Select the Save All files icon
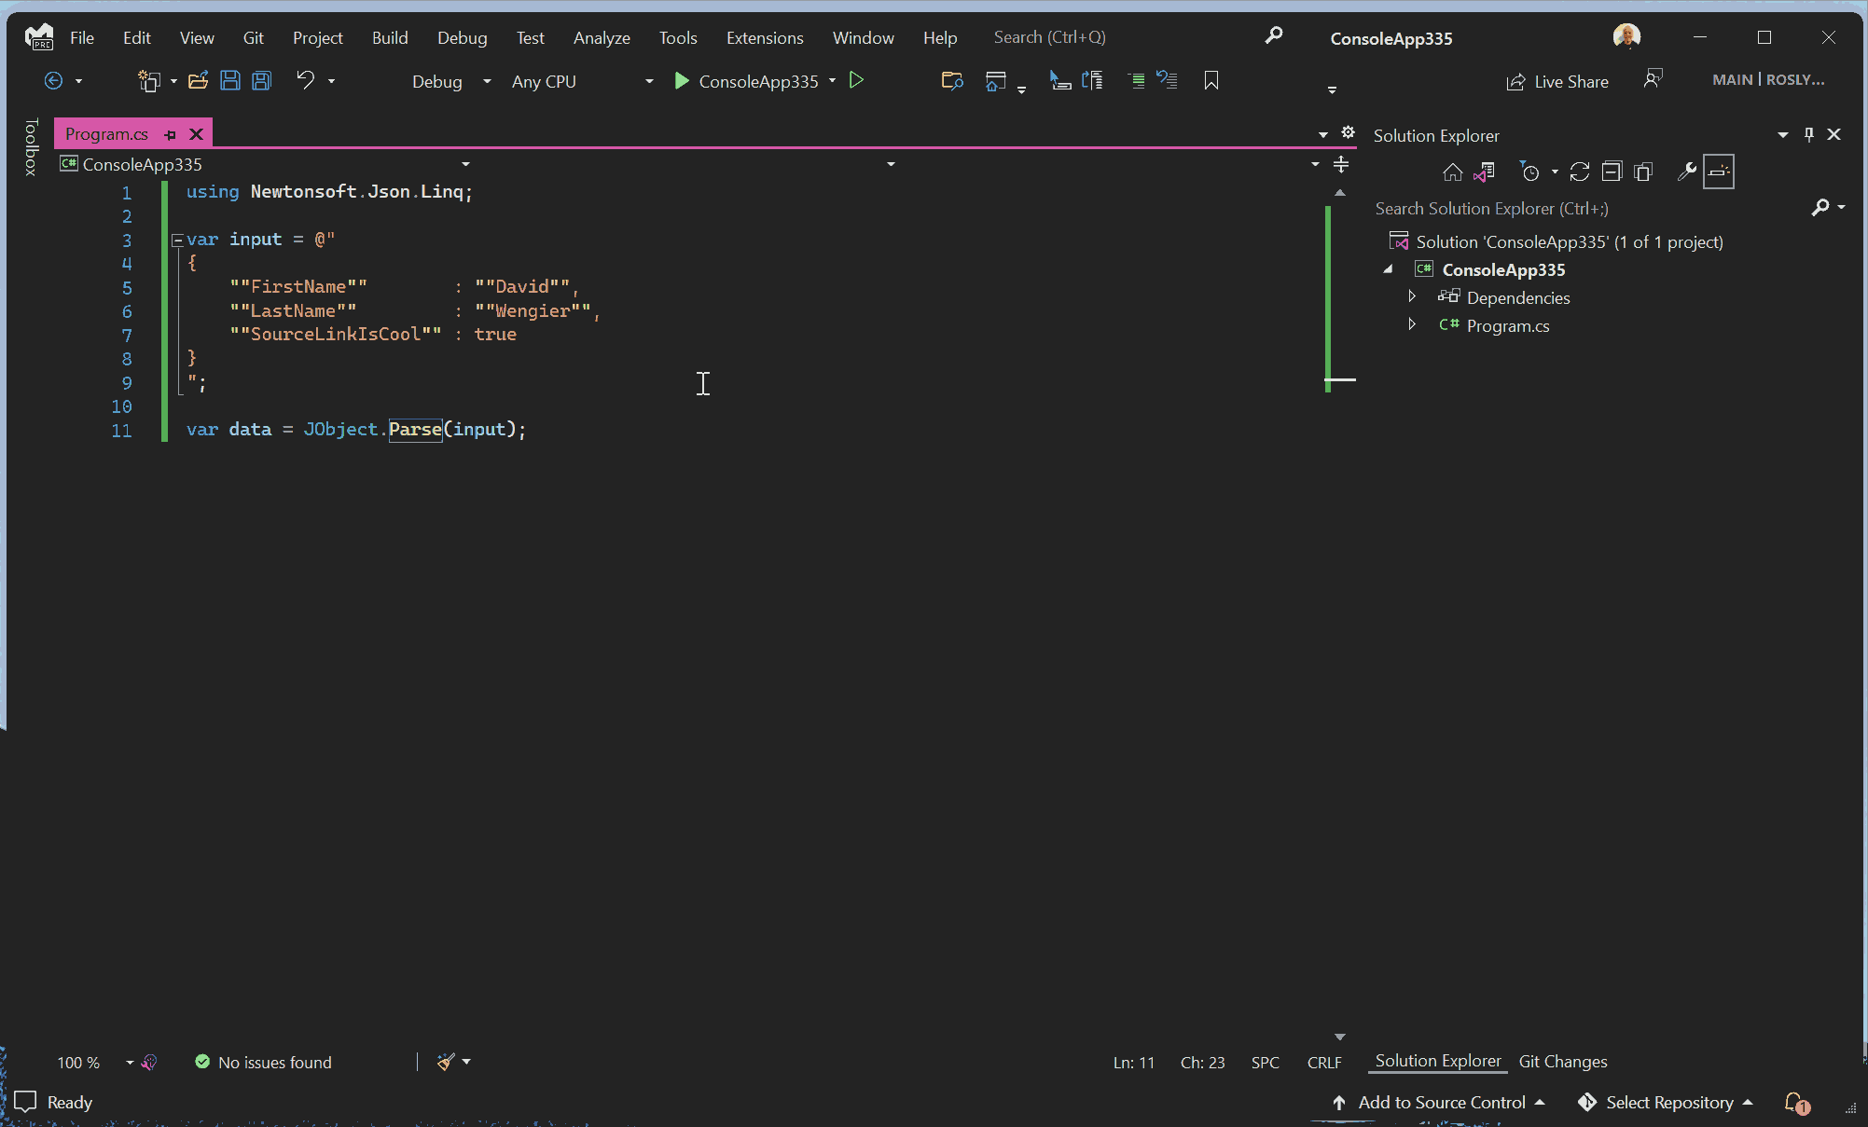Screen dimensions: 1868x1127 [261, 81]
